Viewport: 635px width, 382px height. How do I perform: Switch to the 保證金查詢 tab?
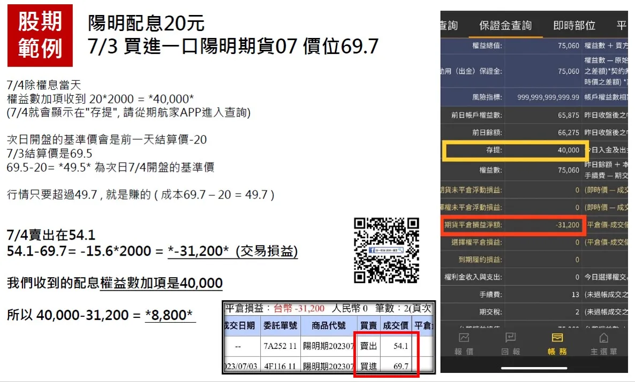pyautogui.click(x=505, y=25)
